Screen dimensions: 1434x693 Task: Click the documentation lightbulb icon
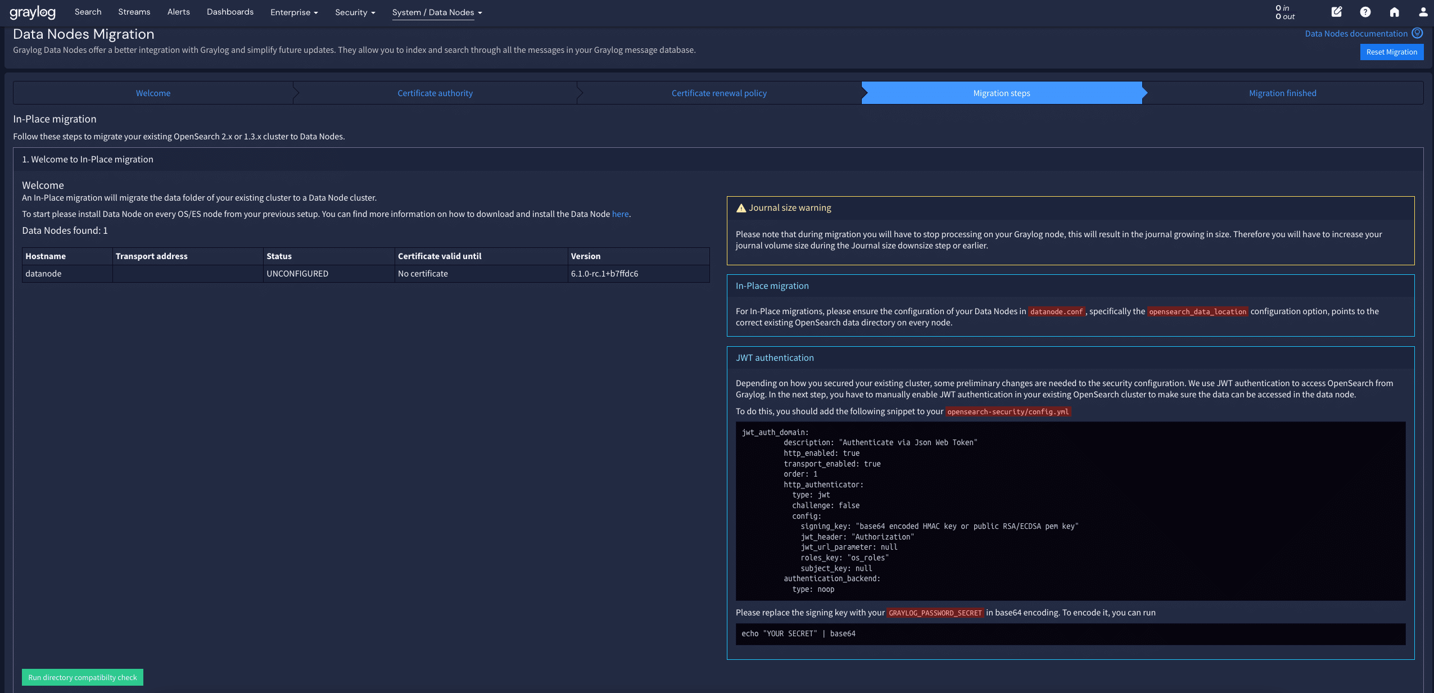click(x=1417, y=33)
